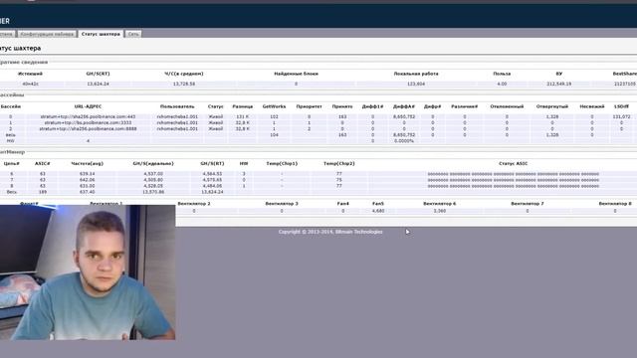Click the ВУ value 212,549.19

point(559,84)
